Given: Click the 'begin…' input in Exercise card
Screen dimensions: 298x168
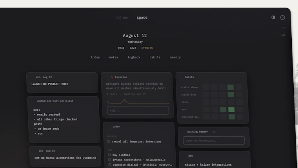Looking at the screenshot, I should click(138, 110).
